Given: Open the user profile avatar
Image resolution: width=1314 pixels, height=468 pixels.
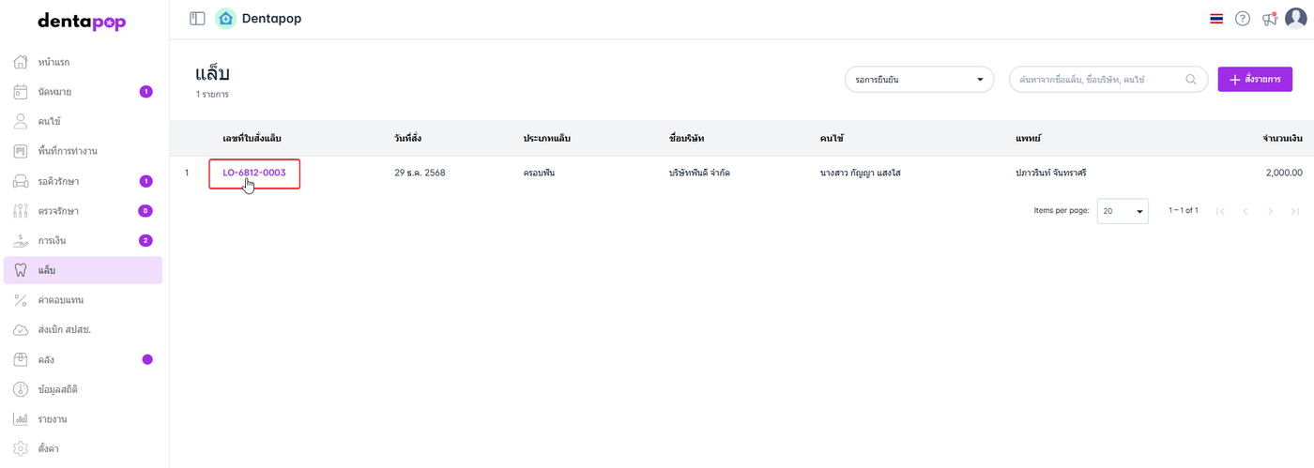Looking at the screenshot, I should tap(1295, 19).
